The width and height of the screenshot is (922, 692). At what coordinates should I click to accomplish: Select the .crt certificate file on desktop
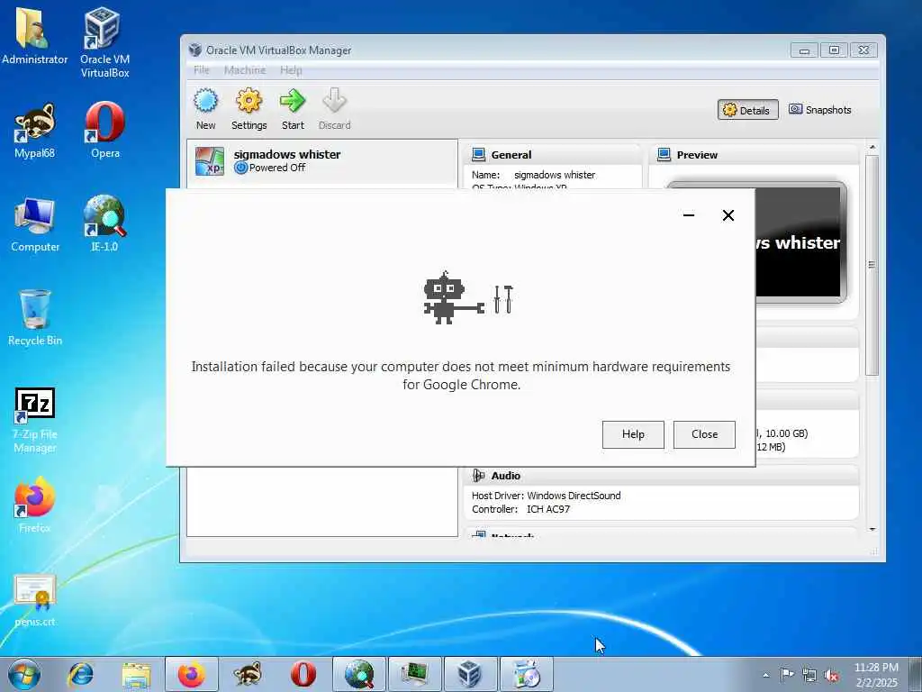pos(35,600)
